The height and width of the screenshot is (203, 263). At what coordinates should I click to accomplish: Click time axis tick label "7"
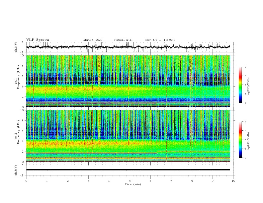tap(171, 181)
